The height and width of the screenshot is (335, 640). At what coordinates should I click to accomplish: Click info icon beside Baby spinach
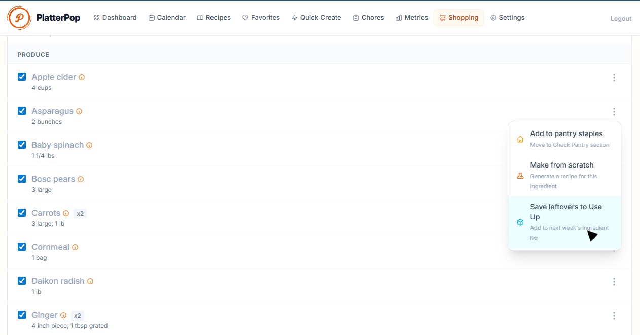(89, 145)
